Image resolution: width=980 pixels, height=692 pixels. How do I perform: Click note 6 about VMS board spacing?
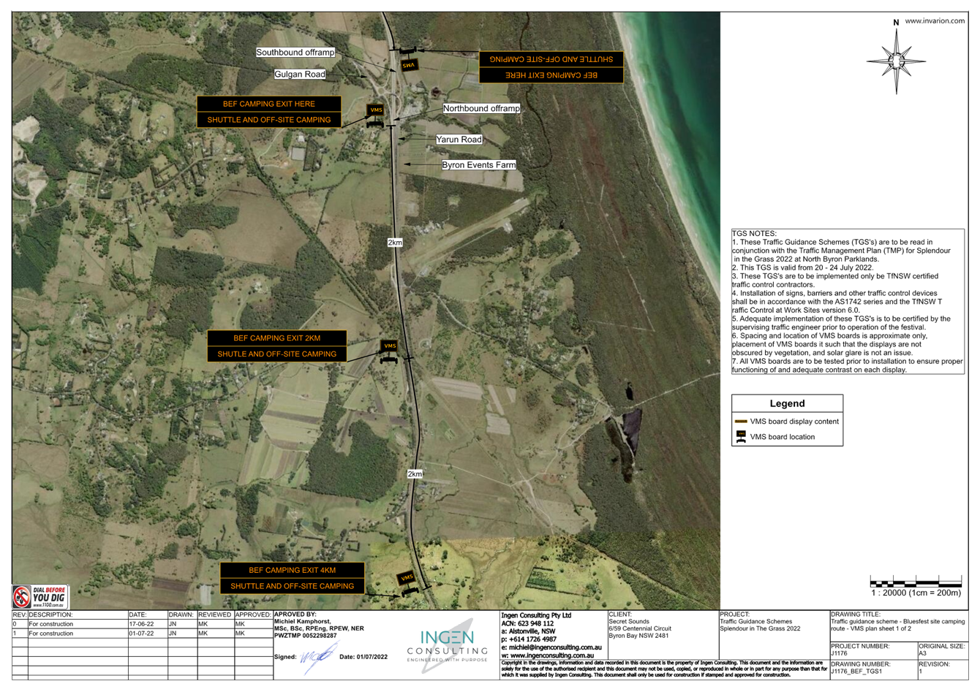830,344
